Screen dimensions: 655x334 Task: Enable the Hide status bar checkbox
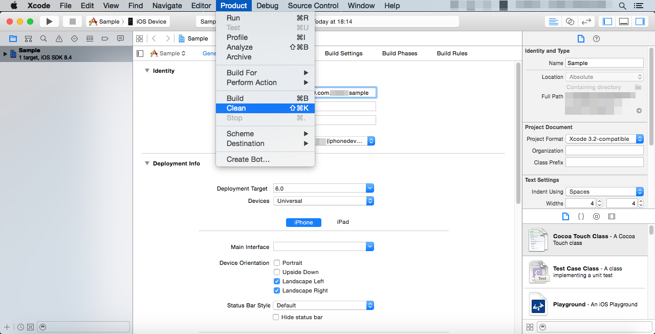(276, 317)
